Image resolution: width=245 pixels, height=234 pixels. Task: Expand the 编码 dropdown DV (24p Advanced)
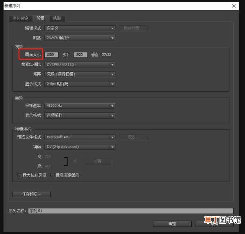click(80, 147)
